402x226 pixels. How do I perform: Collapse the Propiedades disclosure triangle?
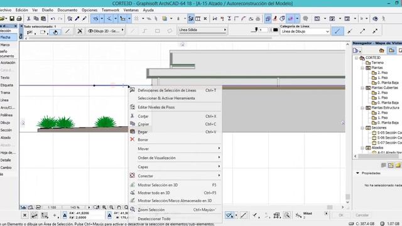(x=357, y=173)
